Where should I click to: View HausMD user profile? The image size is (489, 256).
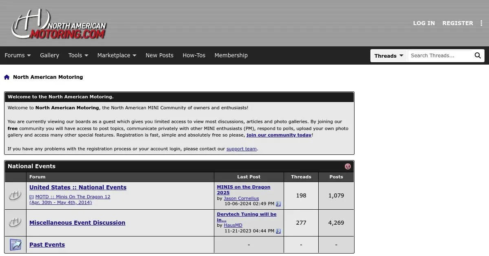[x=233, y=225]
